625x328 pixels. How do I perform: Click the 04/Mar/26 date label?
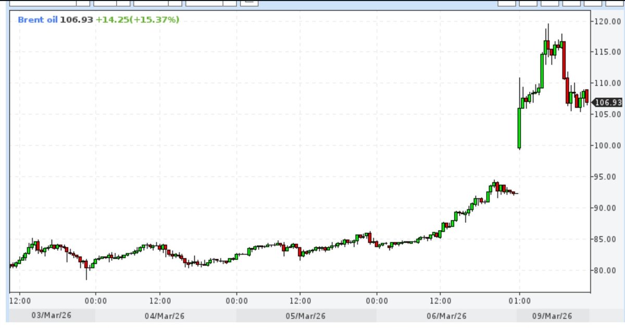coord(165,316)
